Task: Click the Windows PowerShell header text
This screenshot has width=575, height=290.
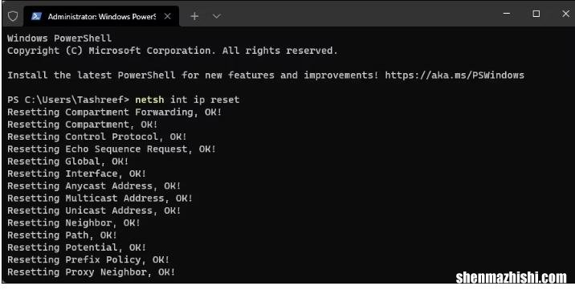Action: 59,38
